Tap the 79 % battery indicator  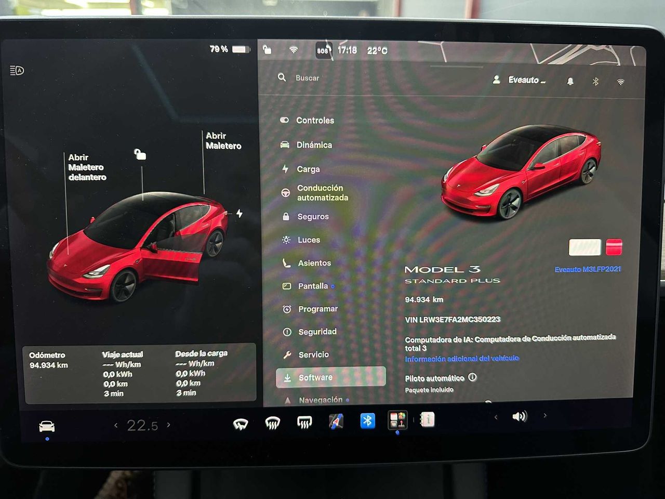(x=230, y=49)
